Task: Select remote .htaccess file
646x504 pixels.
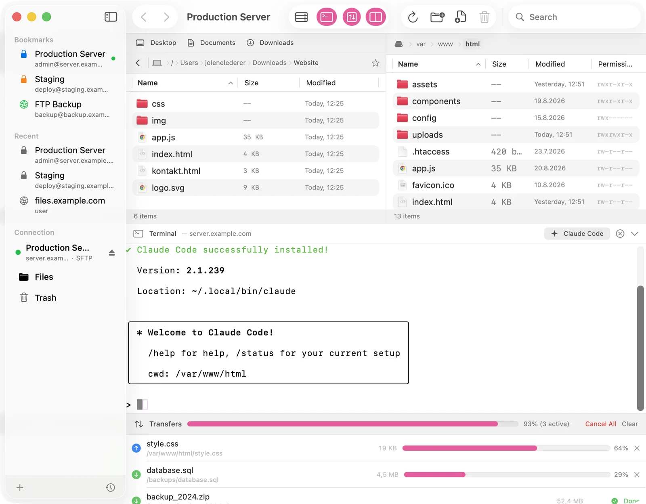Action: 516,152
